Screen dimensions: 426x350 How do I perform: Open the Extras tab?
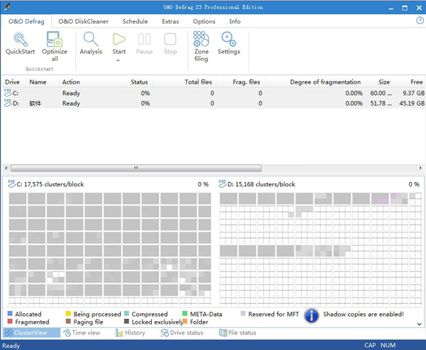click(170, 21)
